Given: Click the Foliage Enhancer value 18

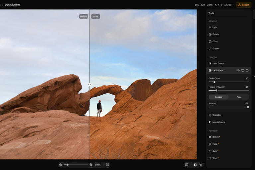Looking at the screenshot, I should [247, 87].
